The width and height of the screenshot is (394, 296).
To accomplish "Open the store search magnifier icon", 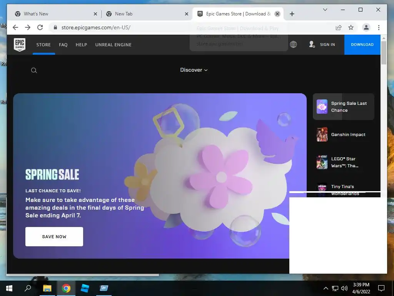I will 34,70.
